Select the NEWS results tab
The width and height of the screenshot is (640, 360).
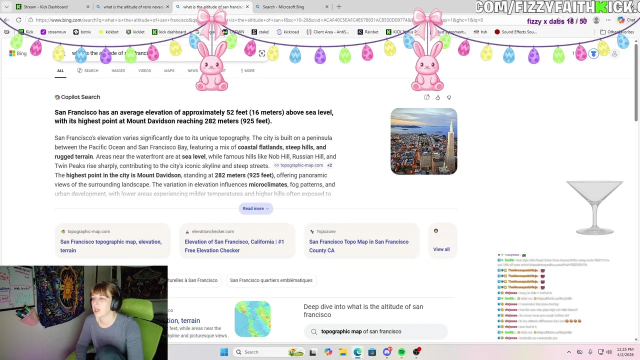click(x=192, y=70)
